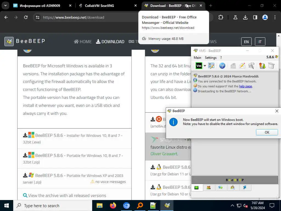Click the page scrollbar up arrow
The width and height of the screenshot is (281, 211).
pyautogui.click(x=279, y=36)
